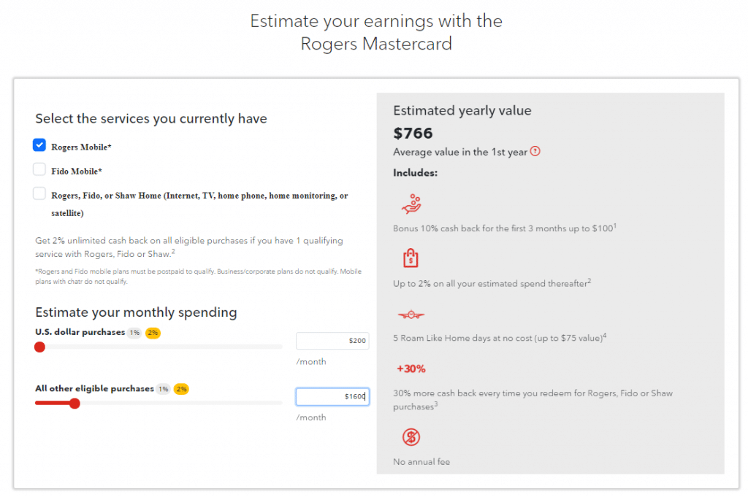The image size is (748, 497).
Task: Click the All other eligible purchases slider handle
Action: (x=75, y=404)
